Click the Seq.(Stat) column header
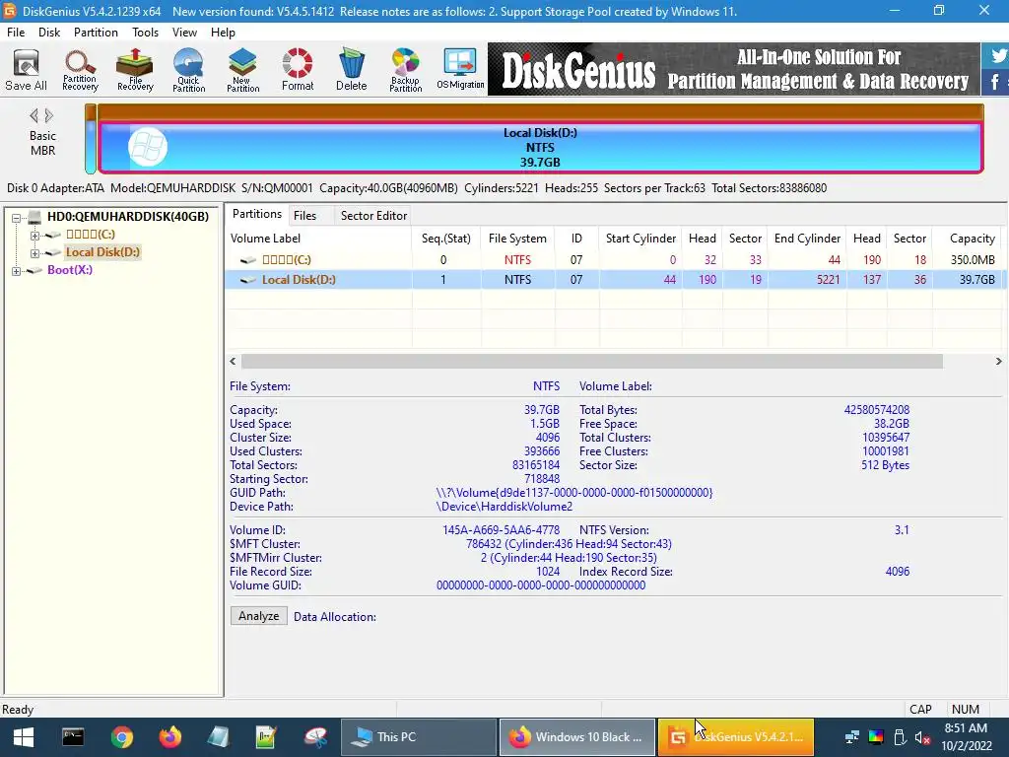This screenshot has height=757, width=1009. [x=446, y=239]
